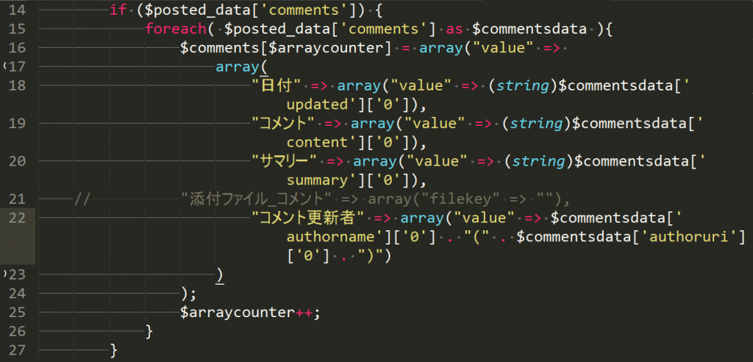Click line number 23 in the gutter
The image size is (753, 362).
click(x=18, y=274)
